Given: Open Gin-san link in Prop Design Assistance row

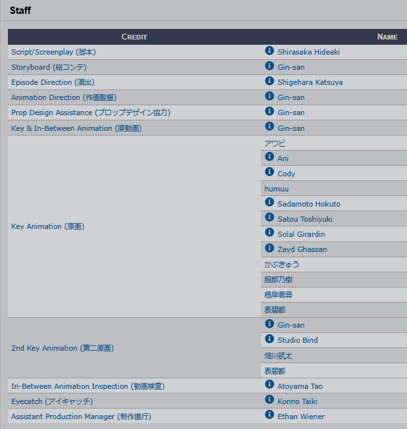Looking at the screenshot, I should pos(291,113).
